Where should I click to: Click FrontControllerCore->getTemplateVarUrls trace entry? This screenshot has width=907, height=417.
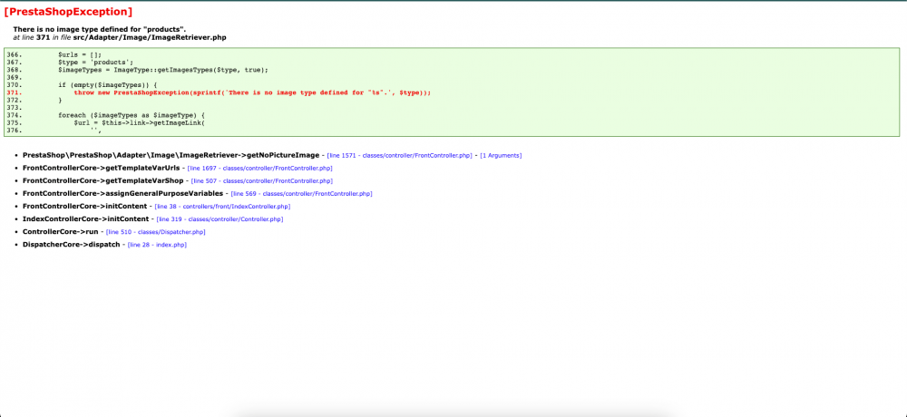(x=102, y=168)
